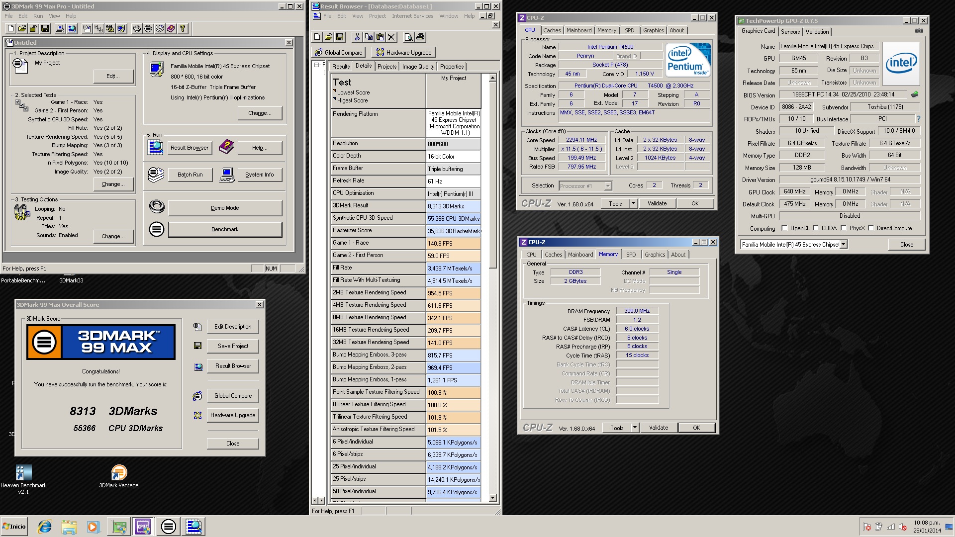Click 3DMark Result value 8,313 3DMarks cell
This screenshot has height=537, width=955.
pyautogui.click(x=453, y=206)
